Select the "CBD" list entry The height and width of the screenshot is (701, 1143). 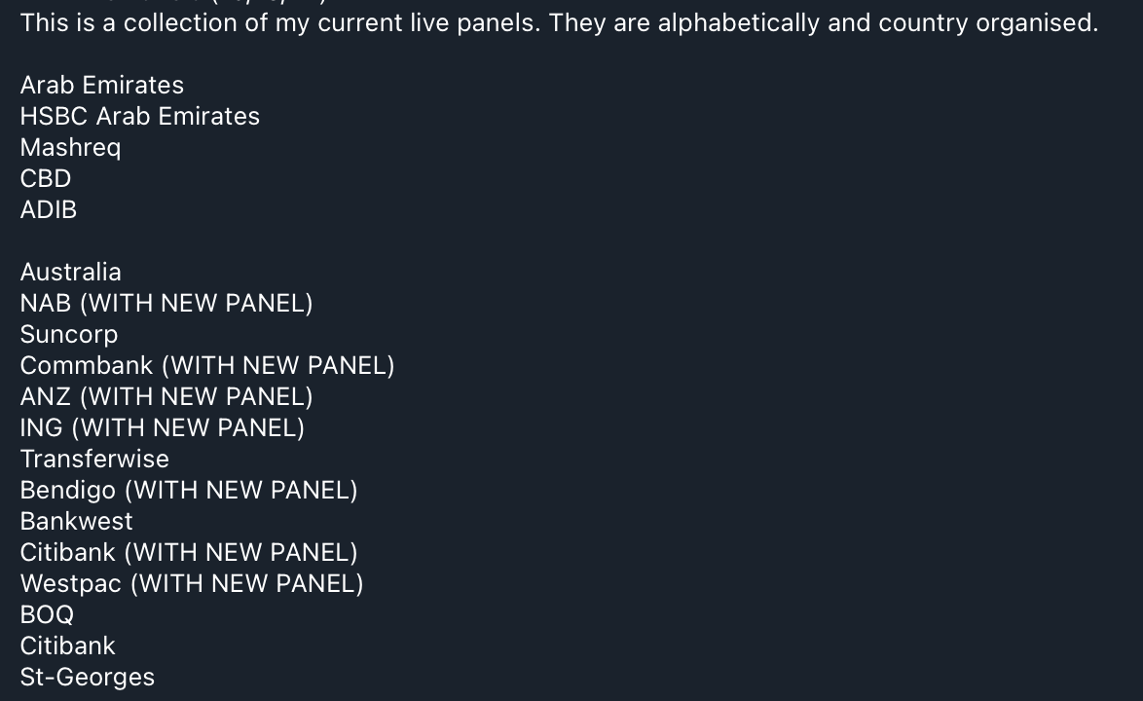(46, 178)
